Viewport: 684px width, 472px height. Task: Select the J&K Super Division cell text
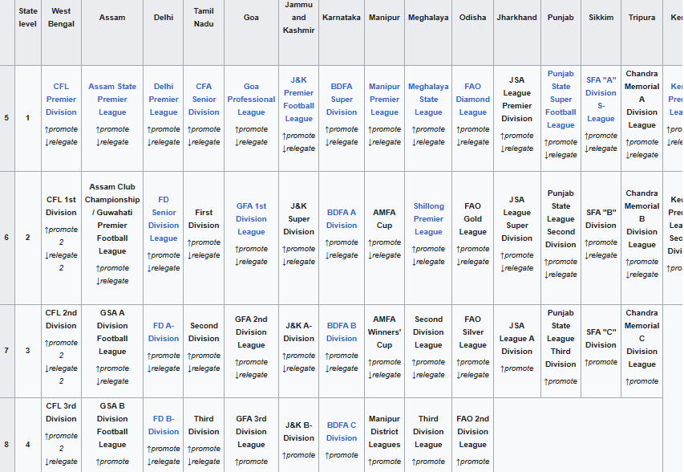coord(299,219)
